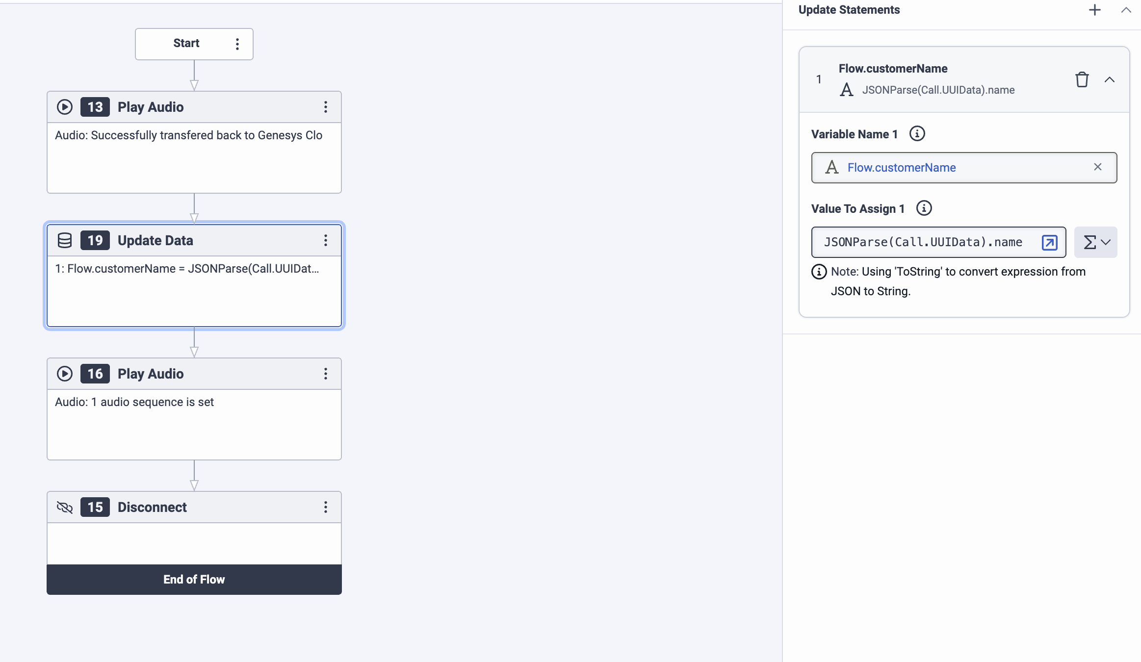Click play icon on Play Audio 16
This screenshot has width=1141, height=662.
[65, 374]
